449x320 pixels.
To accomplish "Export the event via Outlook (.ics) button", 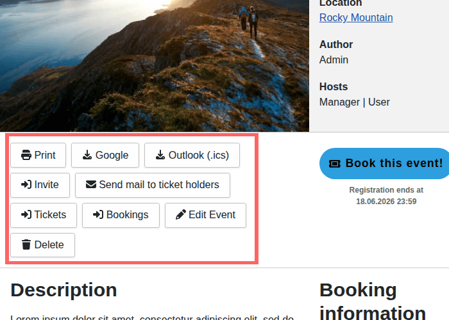I will (192, 155).
